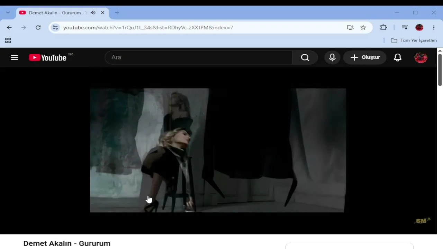Click the YouTube search magnifier button
The height and width of the screenshot is (249, 443).
(305, 57)
